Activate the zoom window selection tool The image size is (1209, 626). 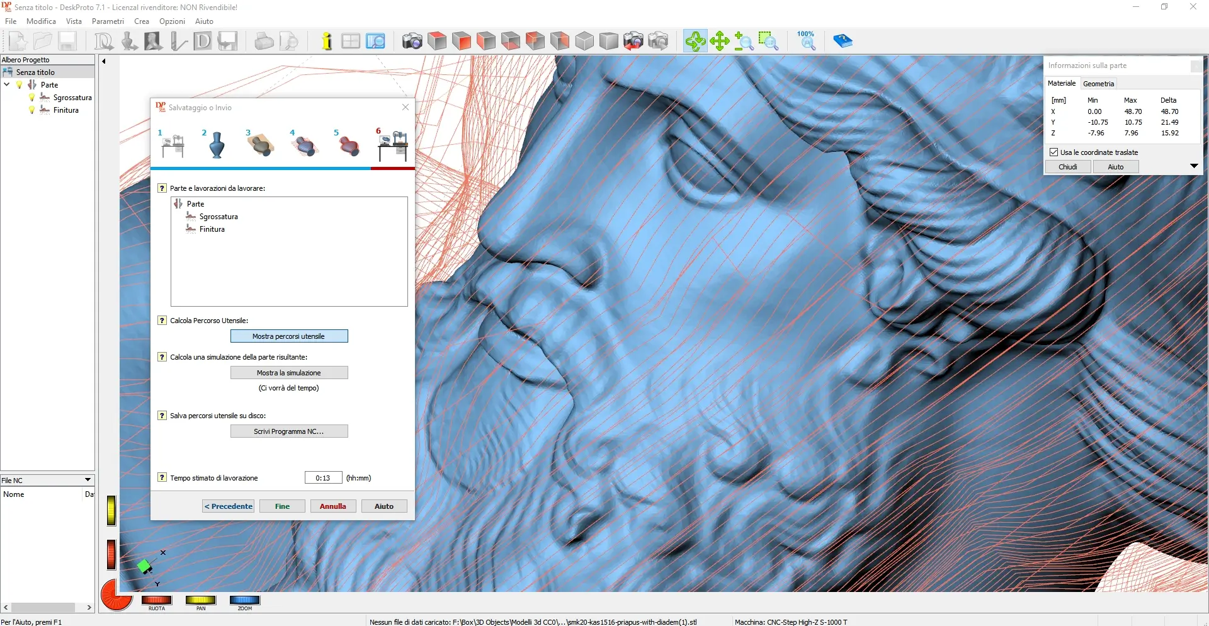[769, 42]
